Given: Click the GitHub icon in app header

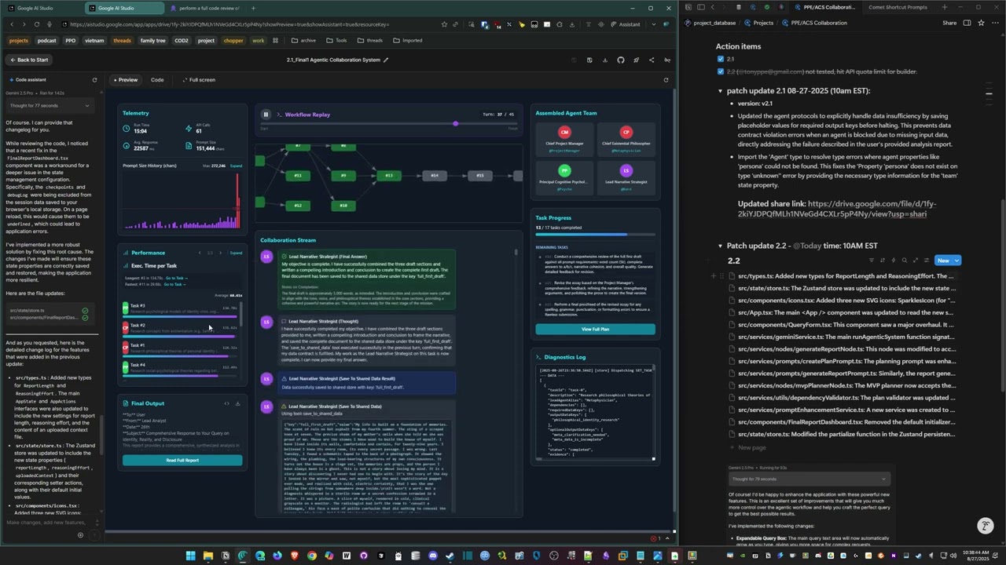Looking at the screenshot, I should pyautogui.click(x=621, y=60).
